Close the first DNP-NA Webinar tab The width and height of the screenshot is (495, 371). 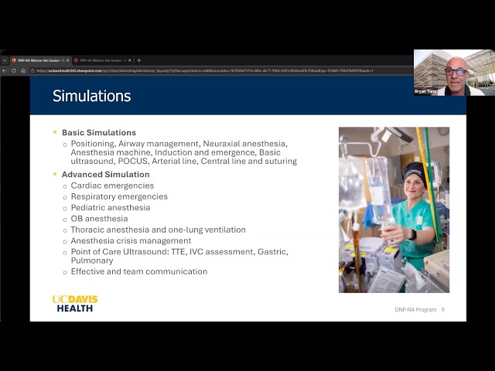(x=67, y=60)
